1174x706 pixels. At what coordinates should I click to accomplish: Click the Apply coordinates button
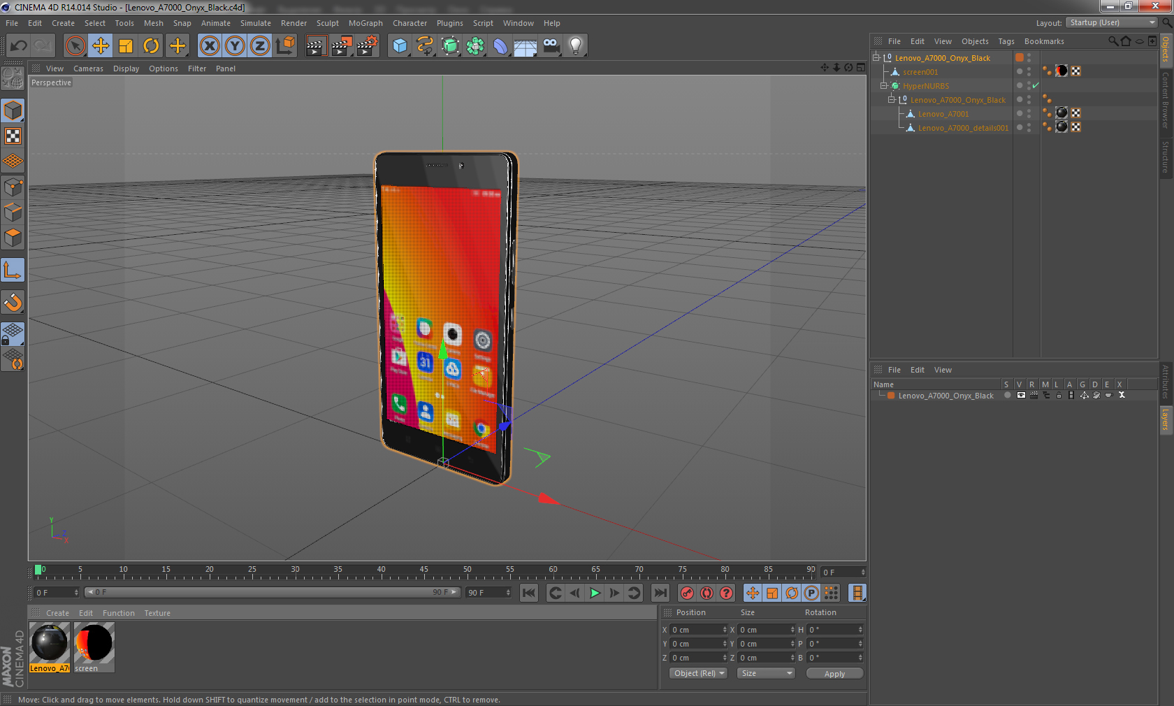[834, 674]
